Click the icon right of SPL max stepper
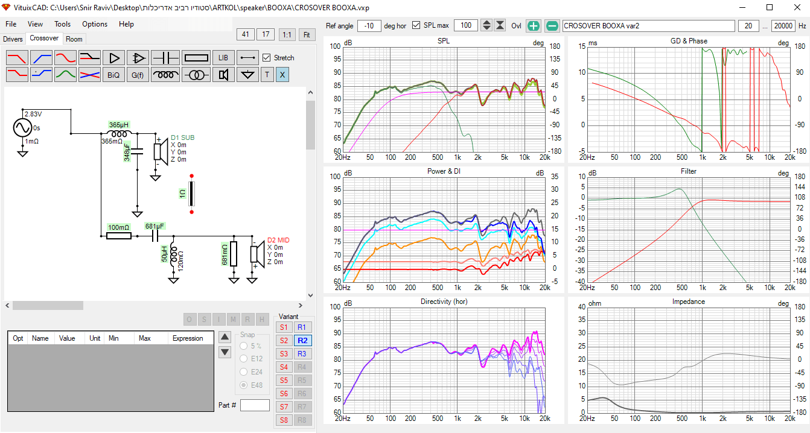The width and height of the screenshot is (810, 433). click(x=500, y=25)
